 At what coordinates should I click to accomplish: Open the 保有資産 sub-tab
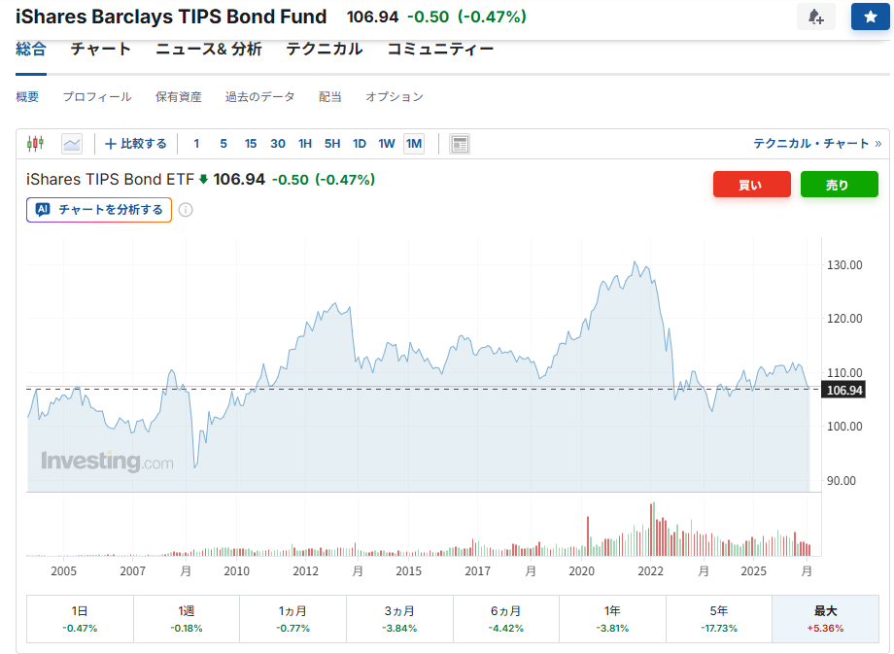[x=179, y=97]
